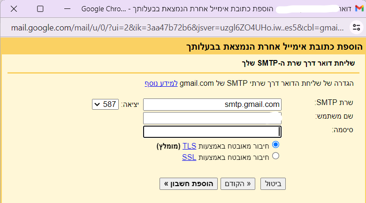
Task: Open the למידע נוסף (Learn more) link
Action: pos(161,83)
